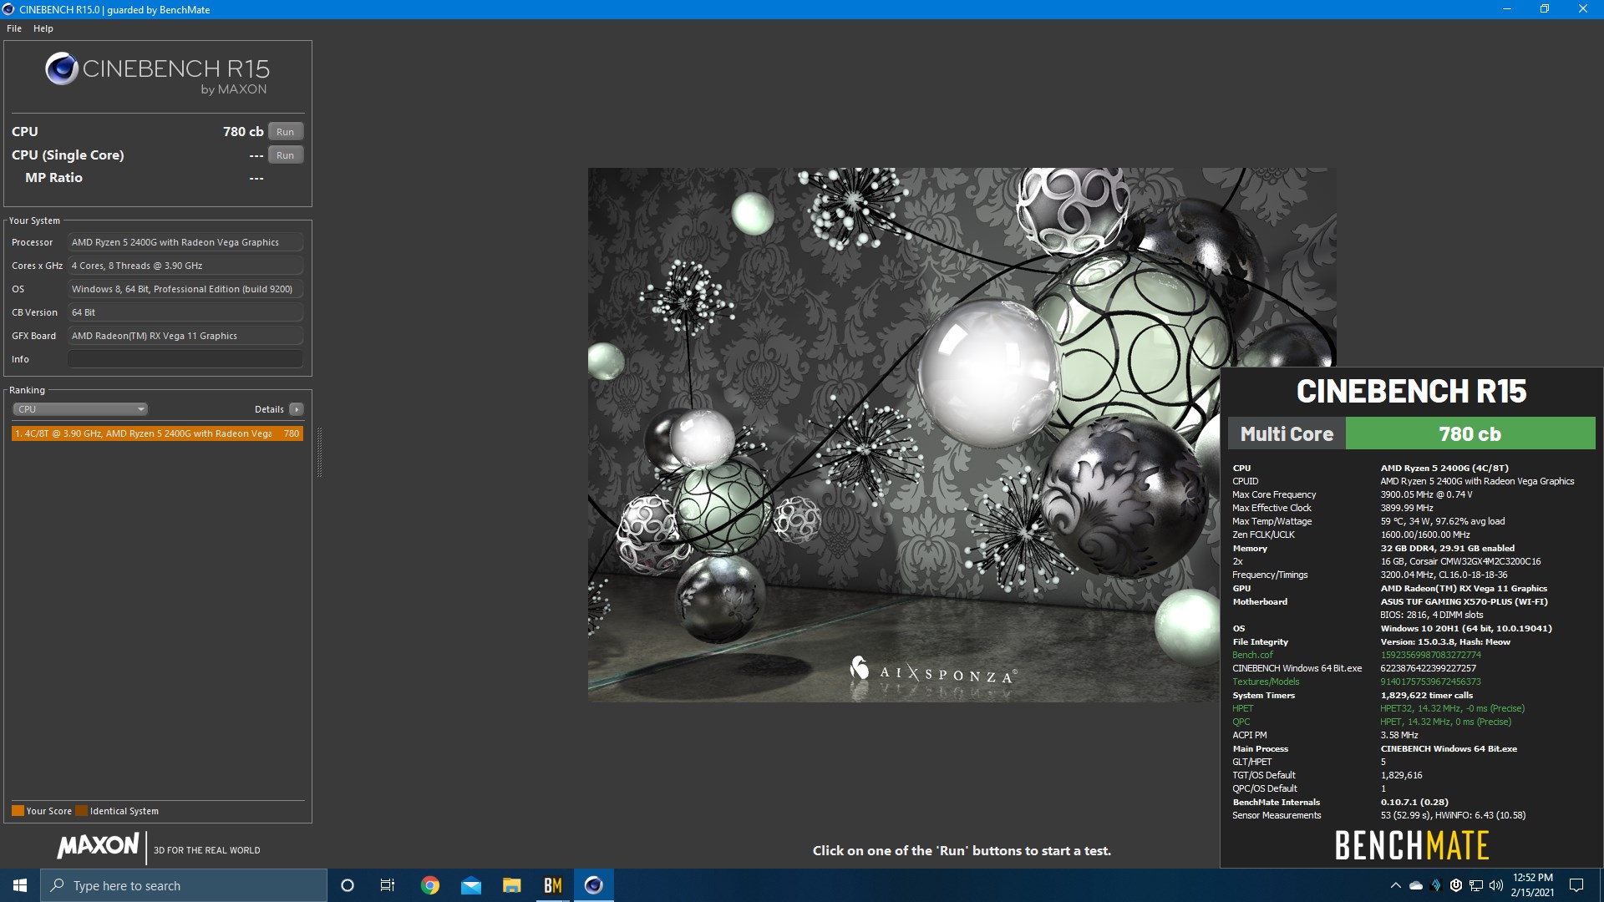1604x902 pixels.
Task: Open the Help menu
Action: [x=43, y=28]
